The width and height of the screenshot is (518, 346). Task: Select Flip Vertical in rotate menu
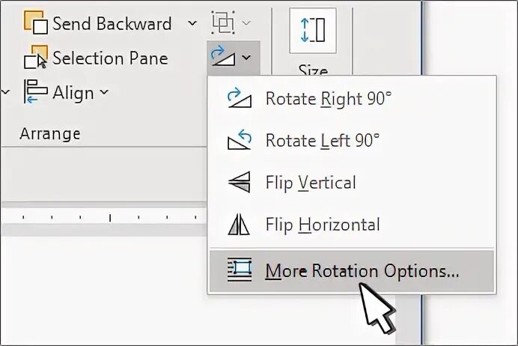(310, 183)
